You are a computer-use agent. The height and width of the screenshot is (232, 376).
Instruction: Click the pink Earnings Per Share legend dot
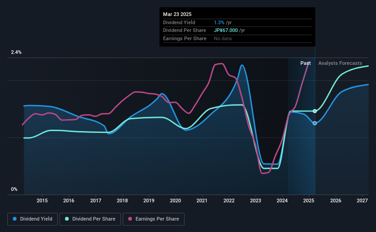point(130,219)
